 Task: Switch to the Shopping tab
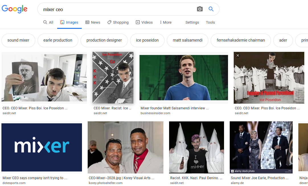pos(118,23)
